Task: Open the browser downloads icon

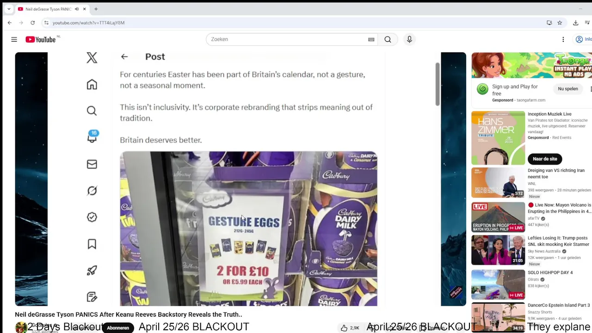Action: 575,23
